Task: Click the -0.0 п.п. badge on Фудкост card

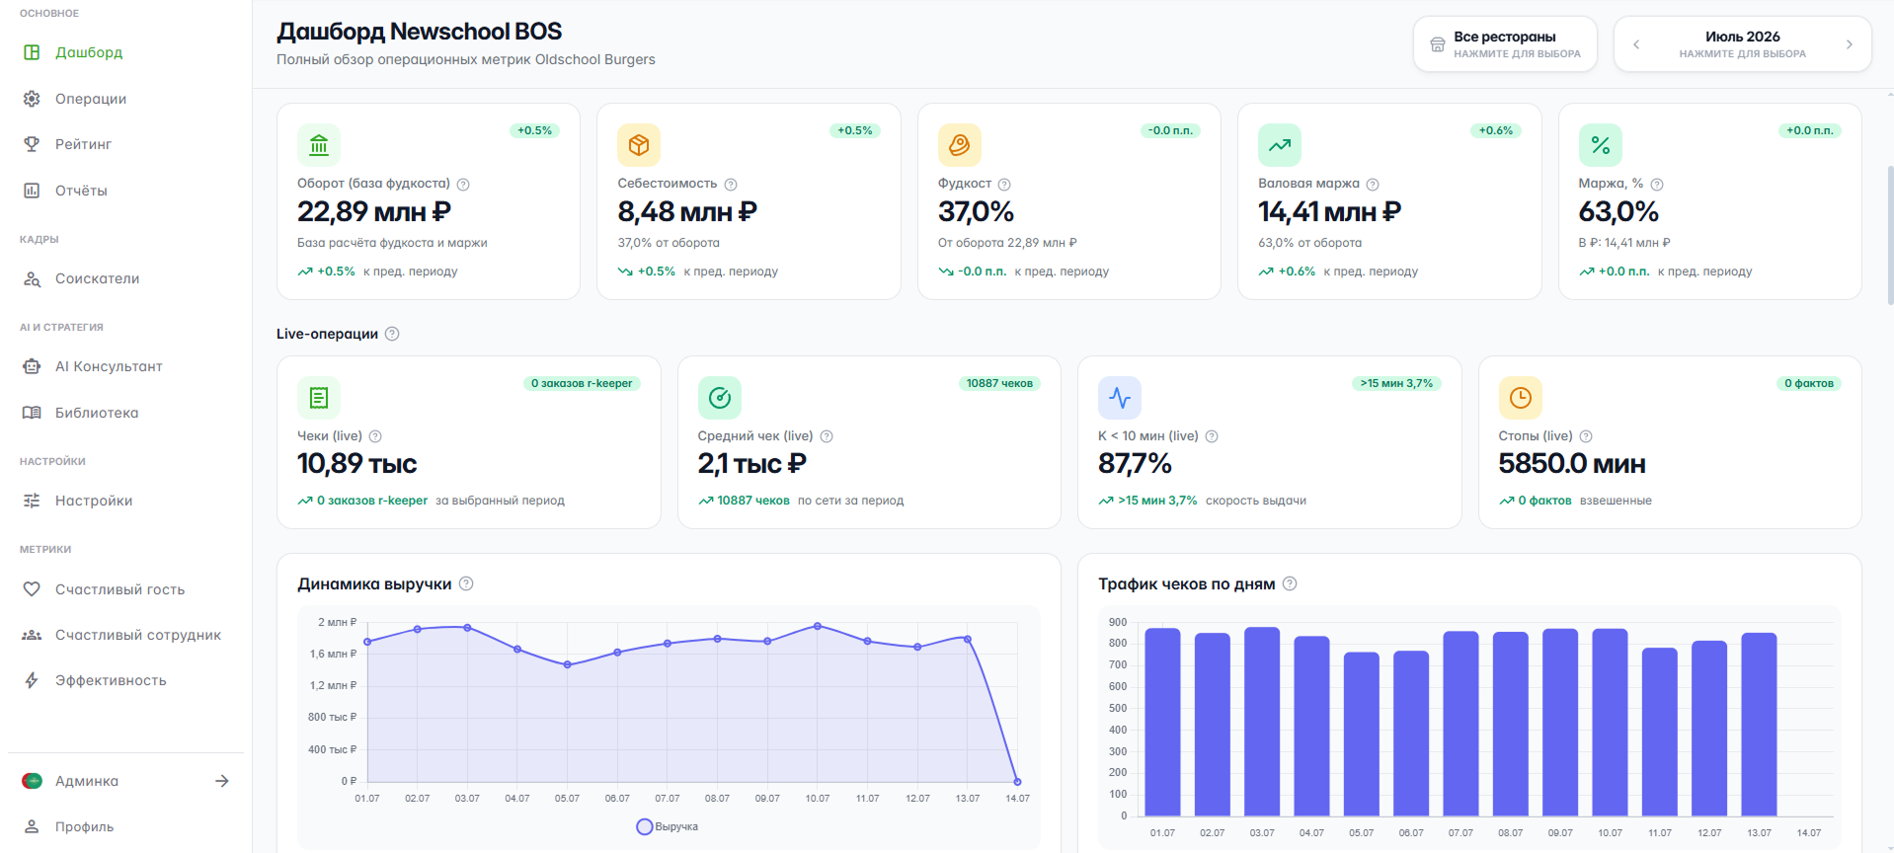Action: (1170, 130)
